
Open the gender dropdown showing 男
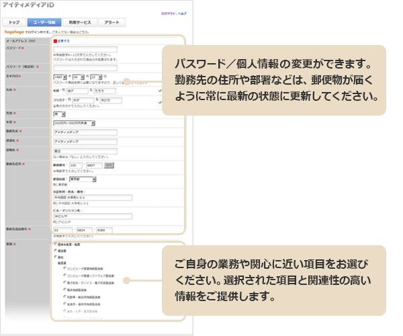click(x=59, y=114)
